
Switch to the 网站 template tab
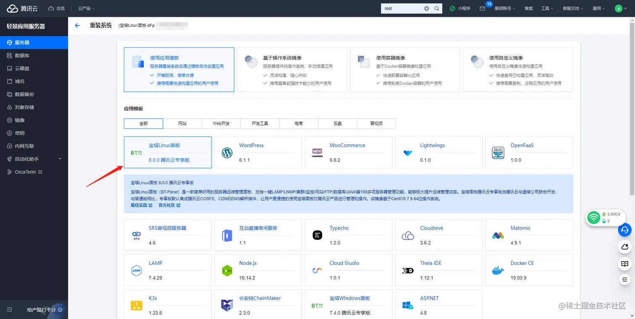tap(182, 123)
